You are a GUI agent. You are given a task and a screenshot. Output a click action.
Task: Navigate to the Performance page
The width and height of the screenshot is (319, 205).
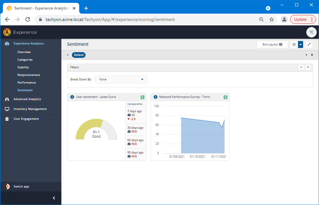pos(27,83)
